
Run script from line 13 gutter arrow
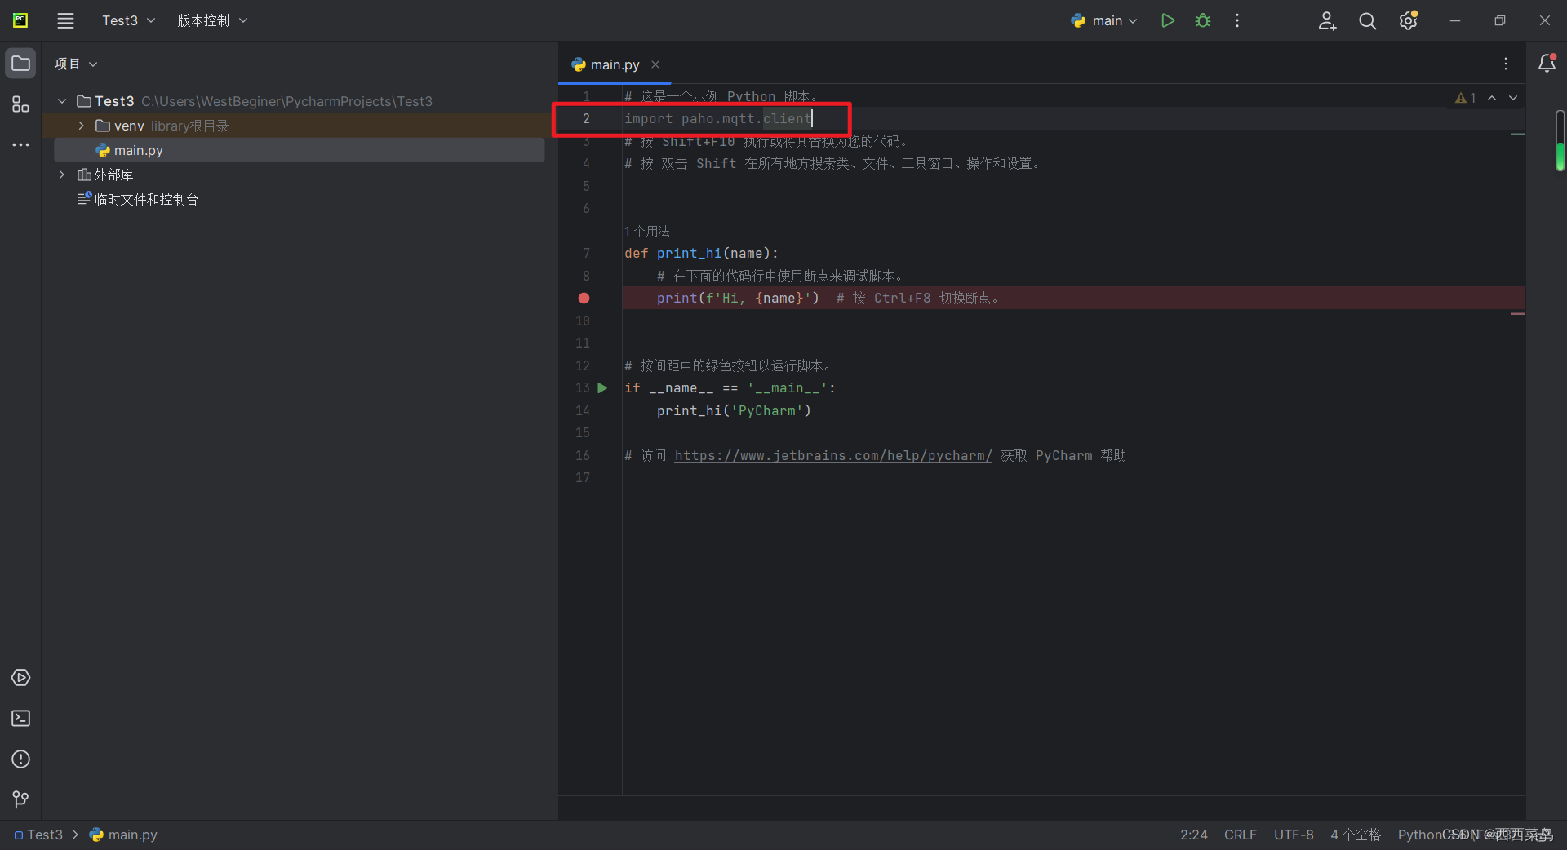pos(602,388)
